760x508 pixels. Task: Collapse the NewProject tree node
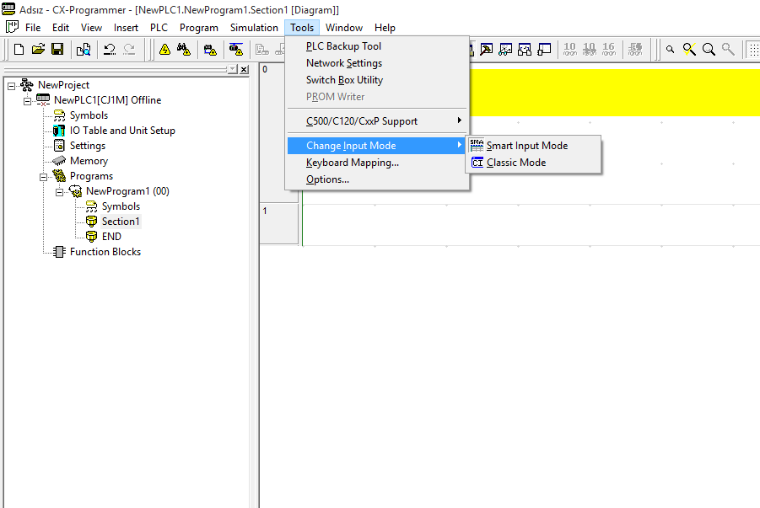(11, 86)
